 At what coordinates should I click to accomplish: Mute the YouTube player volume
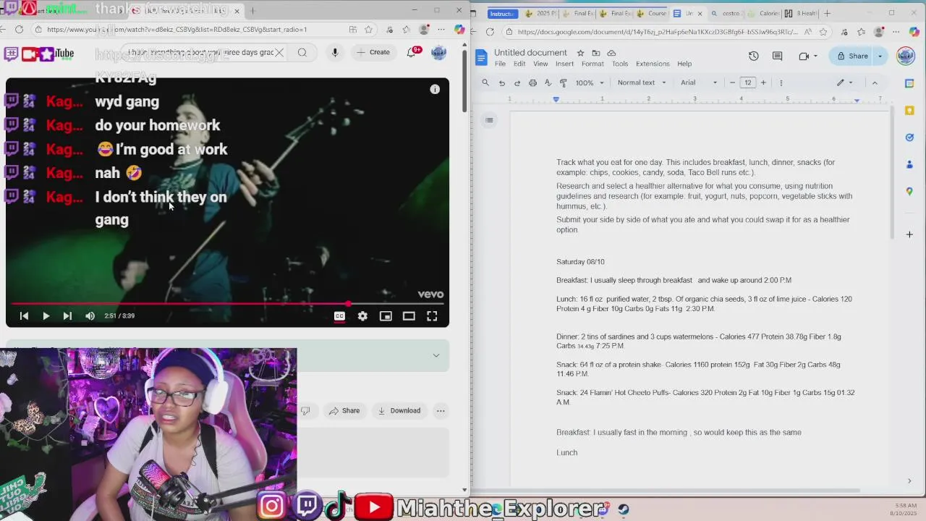(x=90, y=316)
